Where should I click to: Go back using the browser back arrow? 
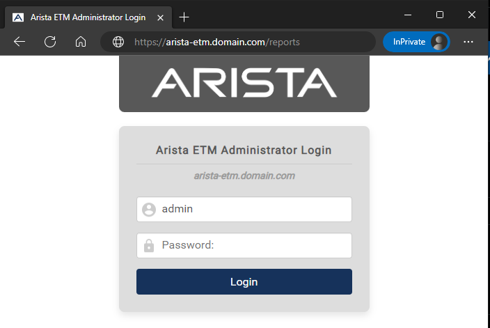coord(19,42)
